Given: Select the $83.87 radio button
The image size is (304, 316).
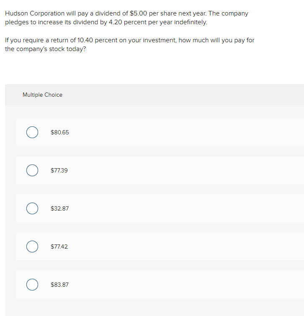Looking at the screenshot, I should [32, 285].
